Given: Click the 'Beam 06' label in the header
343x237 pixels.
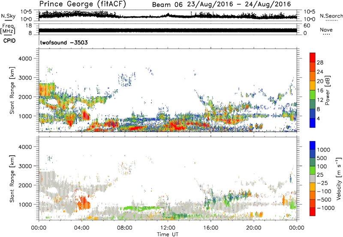Looking at the screenshot, I should (167, 4).
